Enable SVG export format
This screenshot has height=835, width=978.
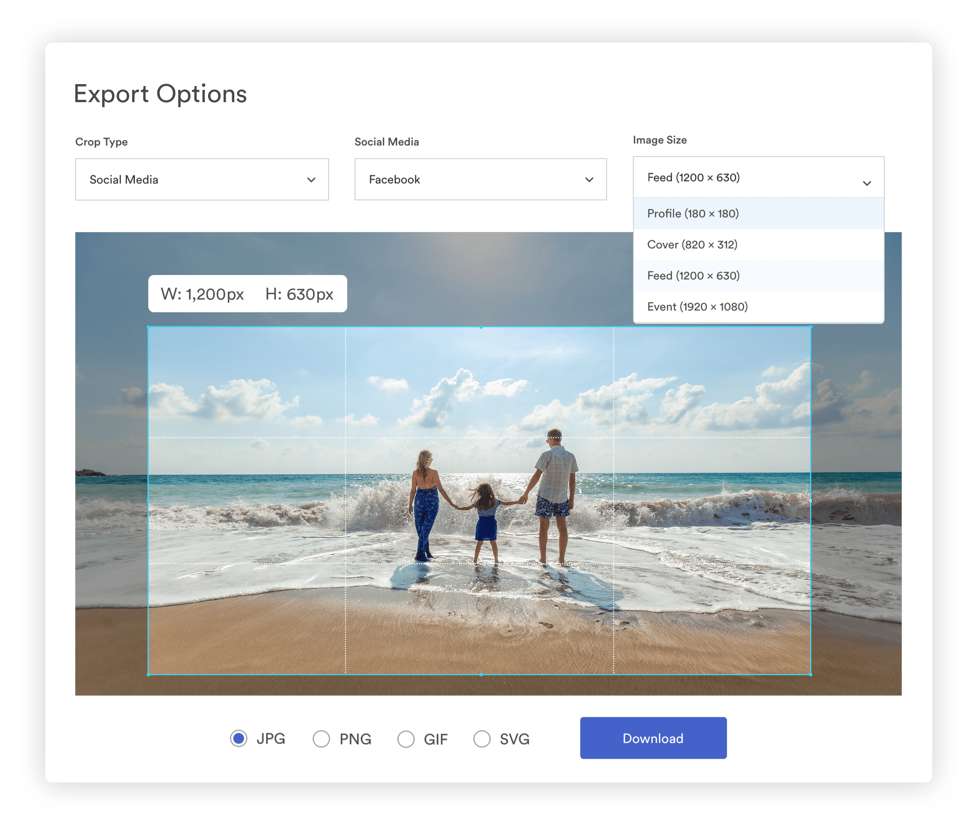pos(483,739)
